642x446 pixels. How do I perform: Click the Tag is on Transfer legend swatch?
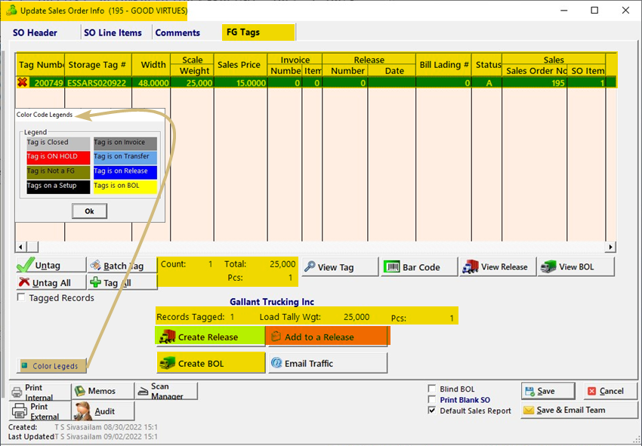[x=125, y=158]
